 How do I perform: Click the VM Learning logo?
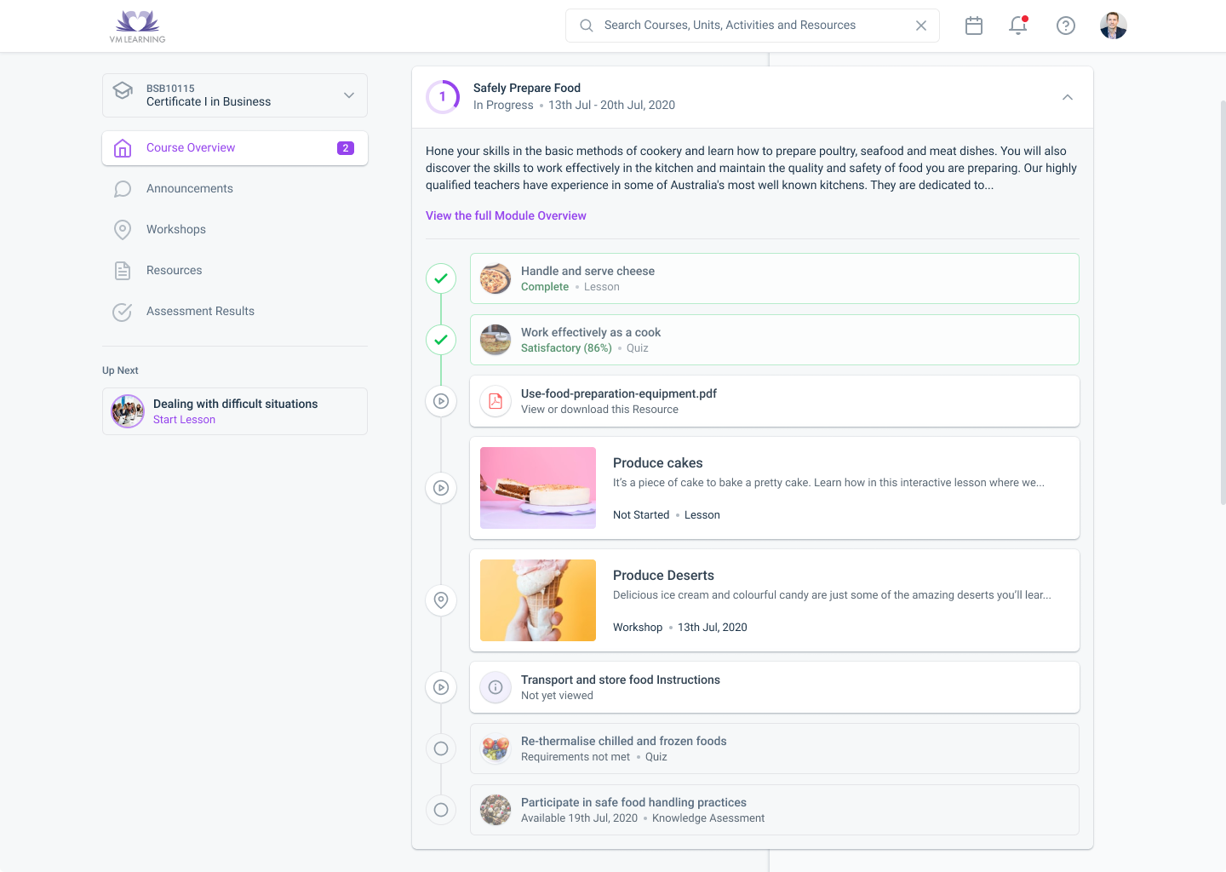(136, 26)
